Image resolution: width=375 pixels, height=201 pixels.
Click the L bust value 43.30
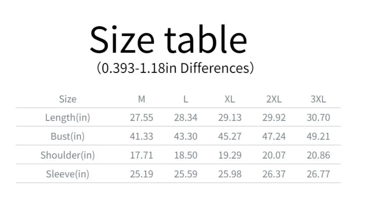pyautogui.click(x=186, y=136)
